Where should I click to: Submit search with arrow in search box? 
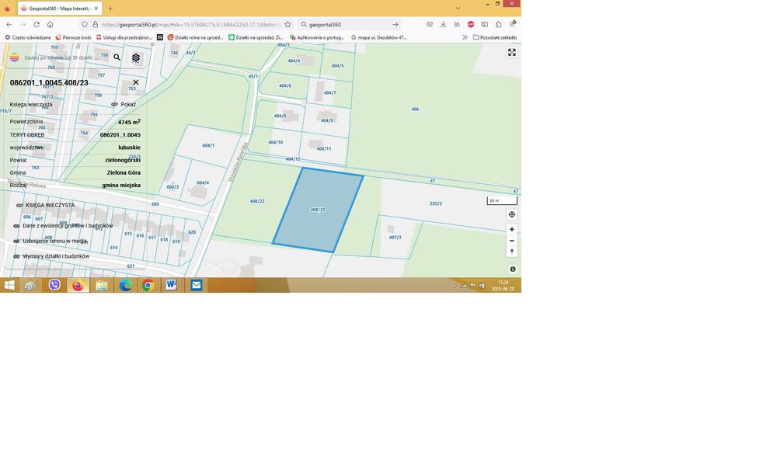click(x=395, y=24)
